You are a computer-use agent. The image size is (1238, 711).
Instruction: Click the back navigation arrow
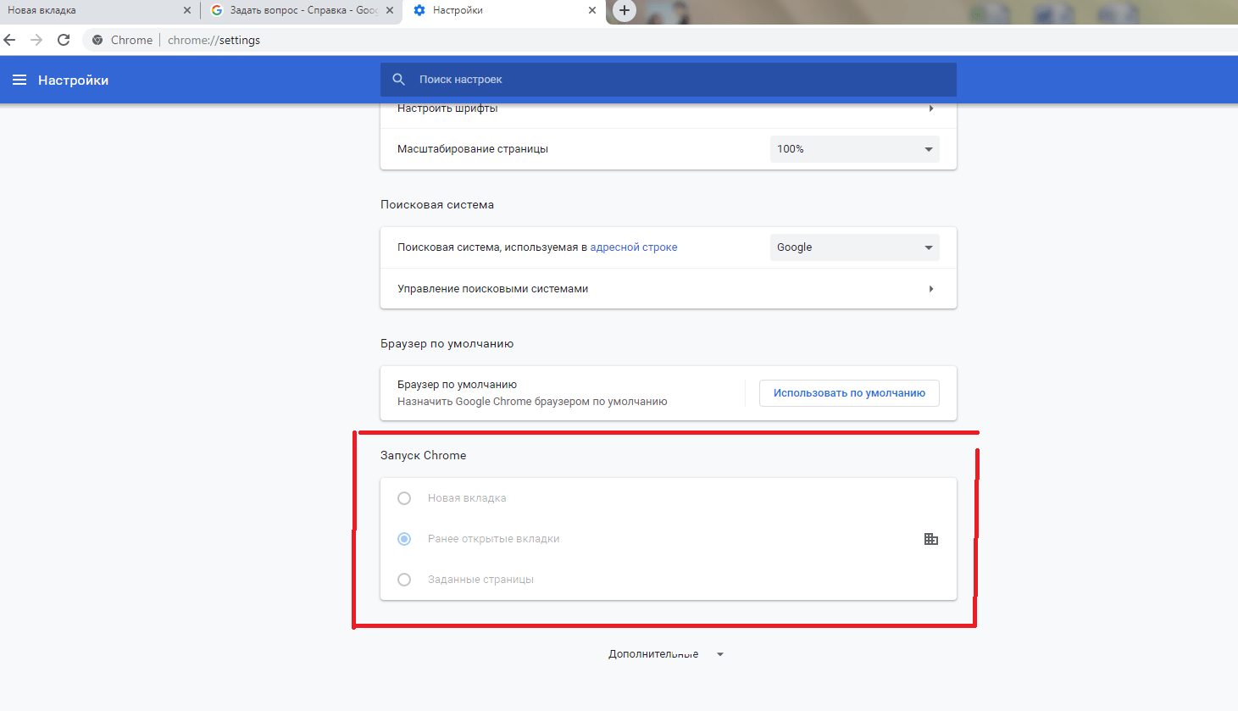pos(10,40)
